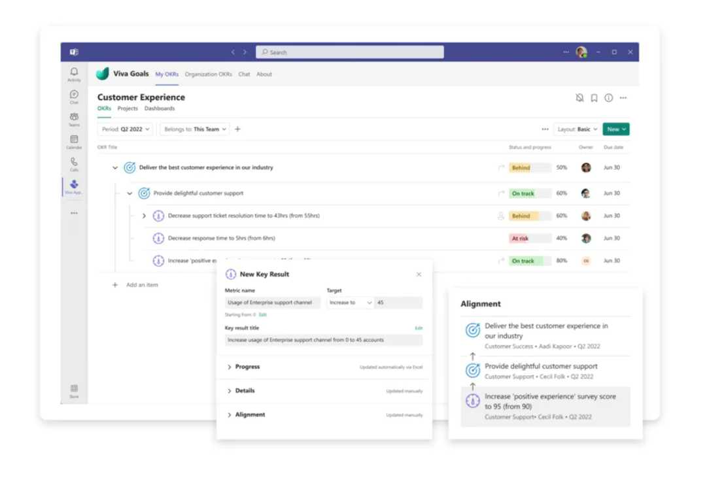Viewport: 707px width, 487px height.
Task: Select the Dashboards sub-tab
Action: (x=160, y=109)
